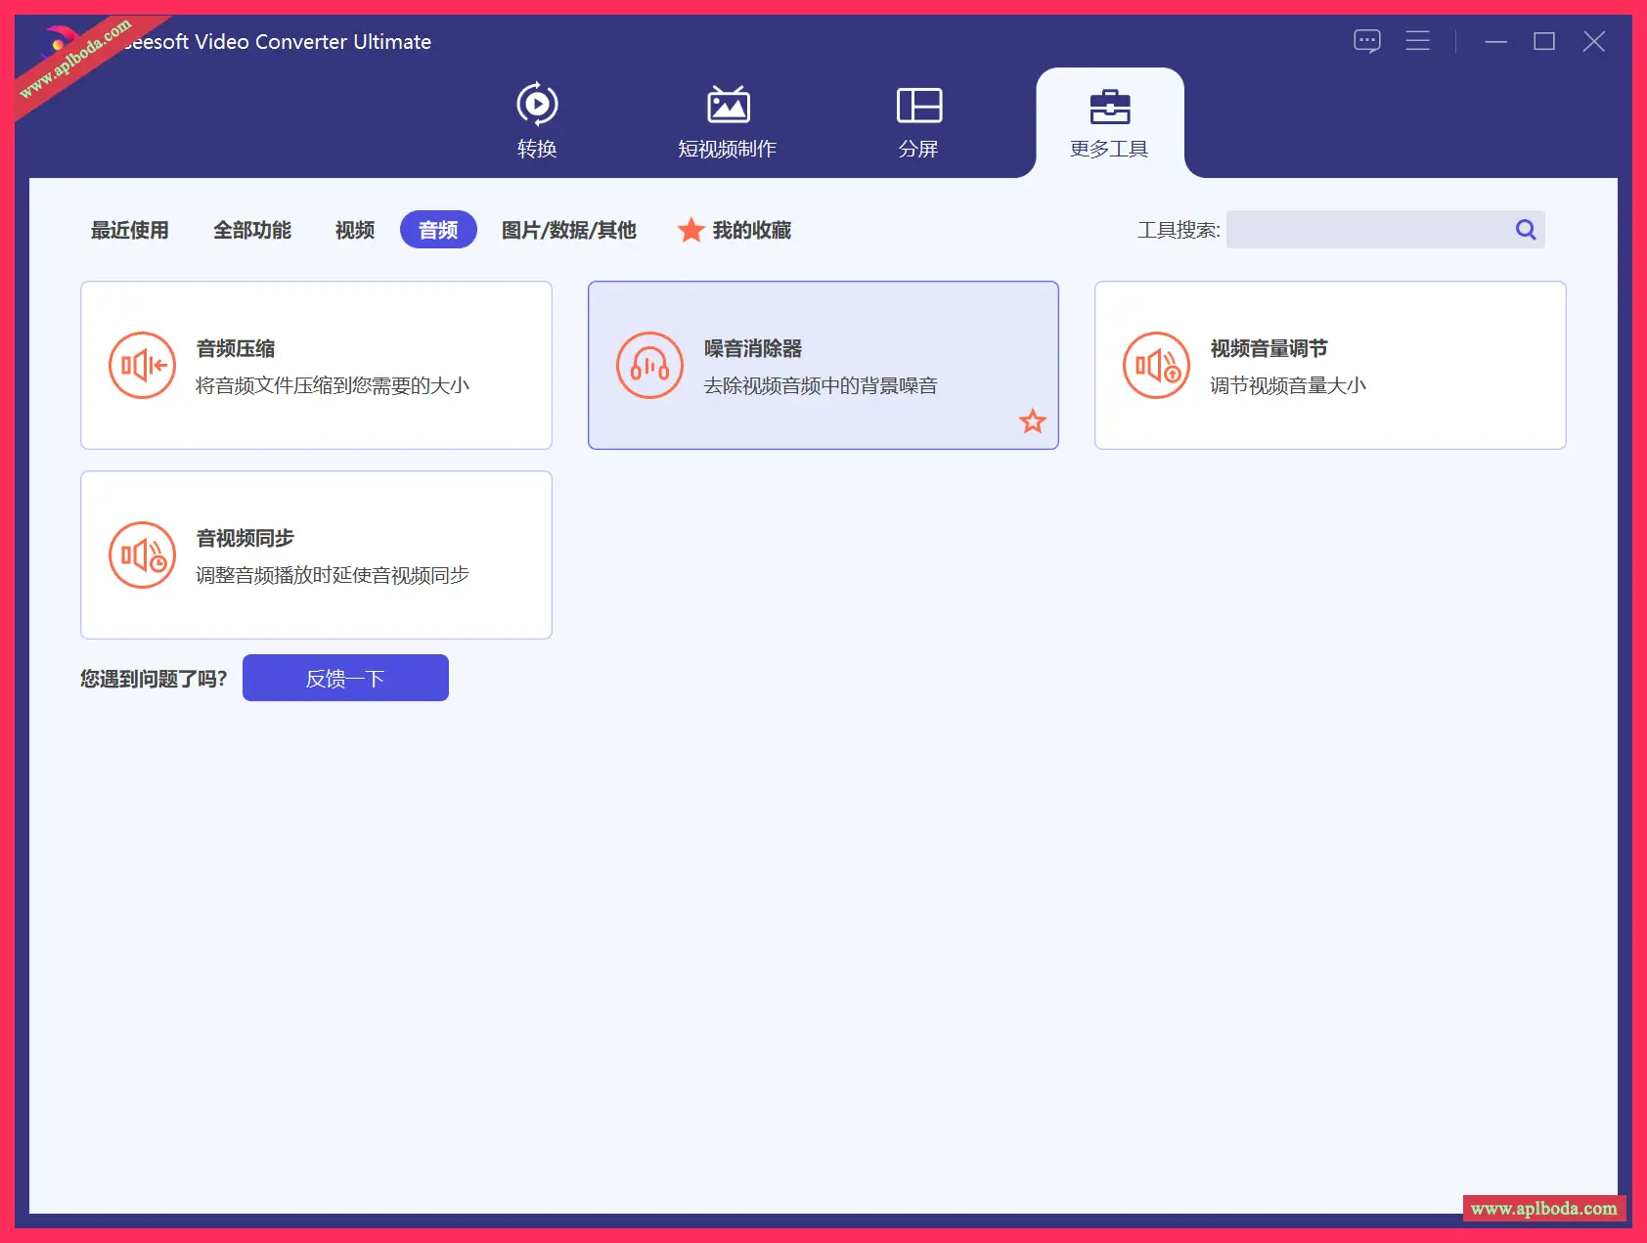Click the 更多工具 toolbox icon
Screen dimensions: 1647x1243
(1109, 107)
